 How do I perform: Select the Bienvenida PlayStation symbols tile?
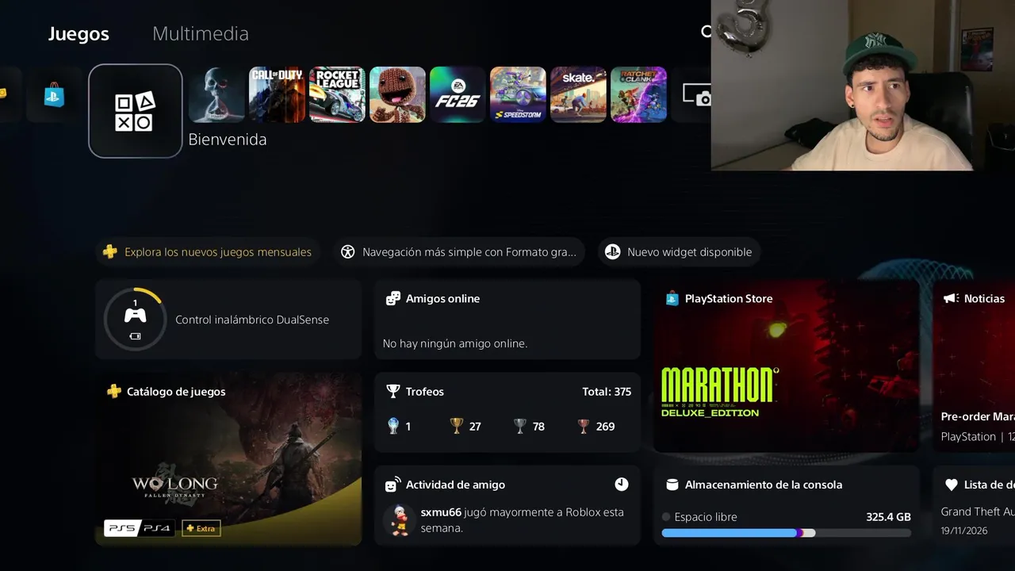pos(136,111)
